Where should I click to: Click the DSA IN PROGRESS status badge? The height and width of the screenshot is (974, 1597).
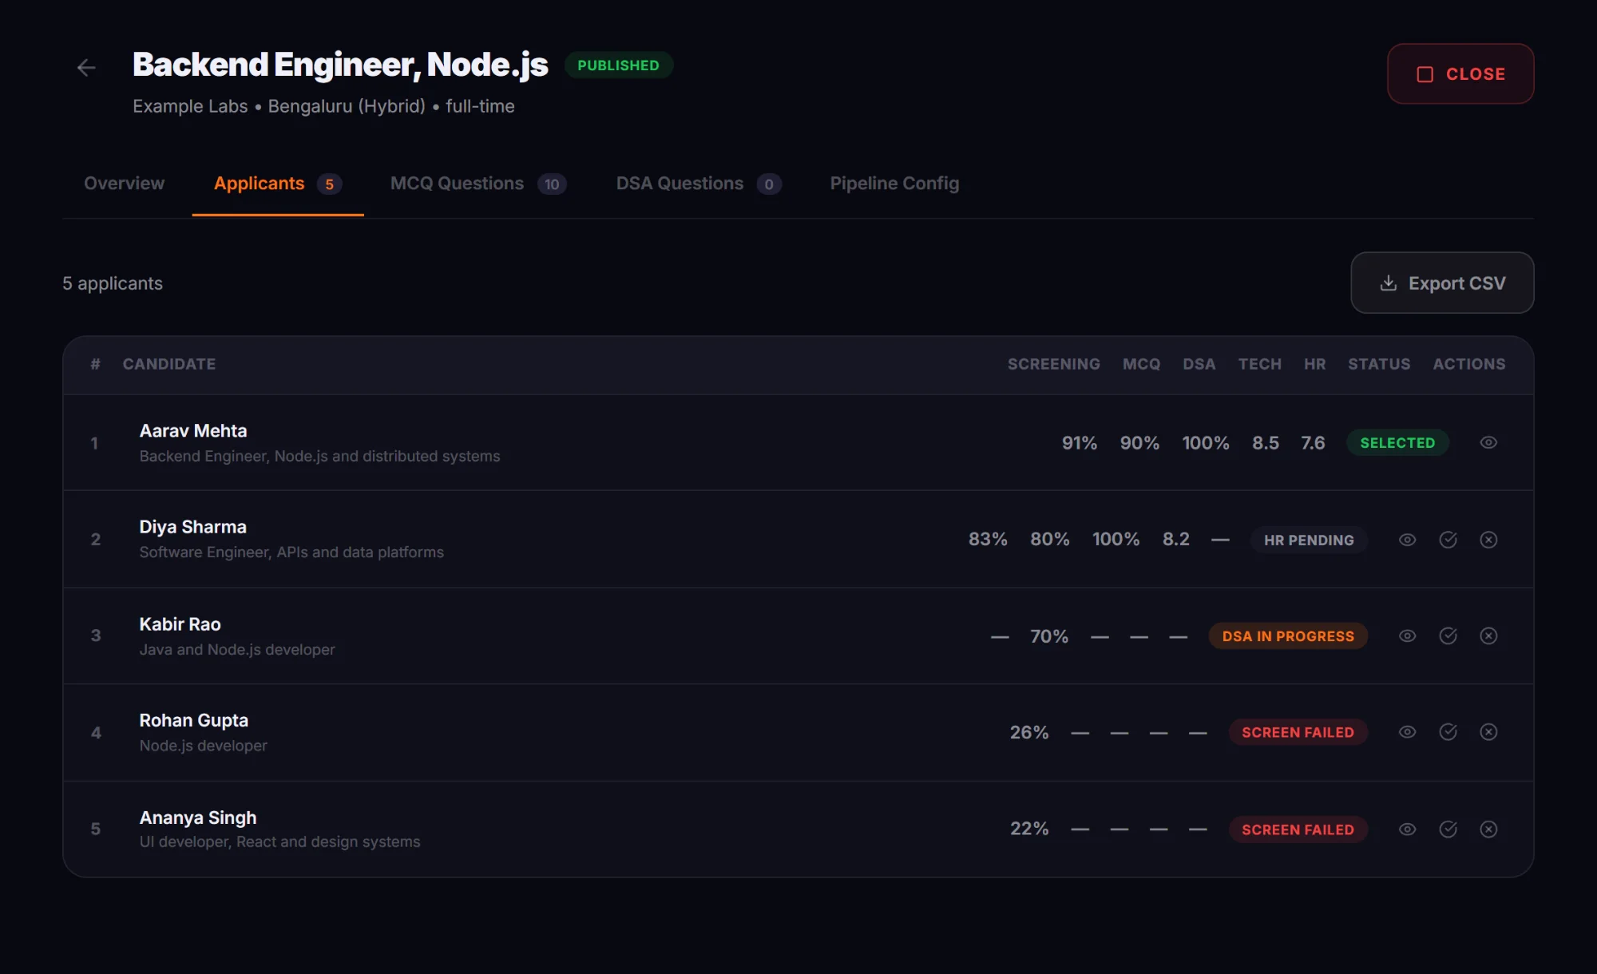(x=1288, y=636)
